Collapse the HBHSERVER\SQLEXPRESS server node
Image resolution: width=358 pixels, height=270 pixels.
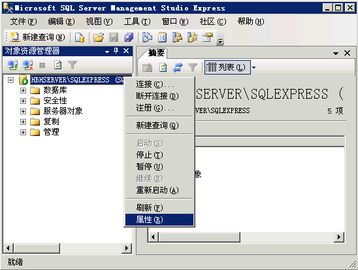(10, 80)
